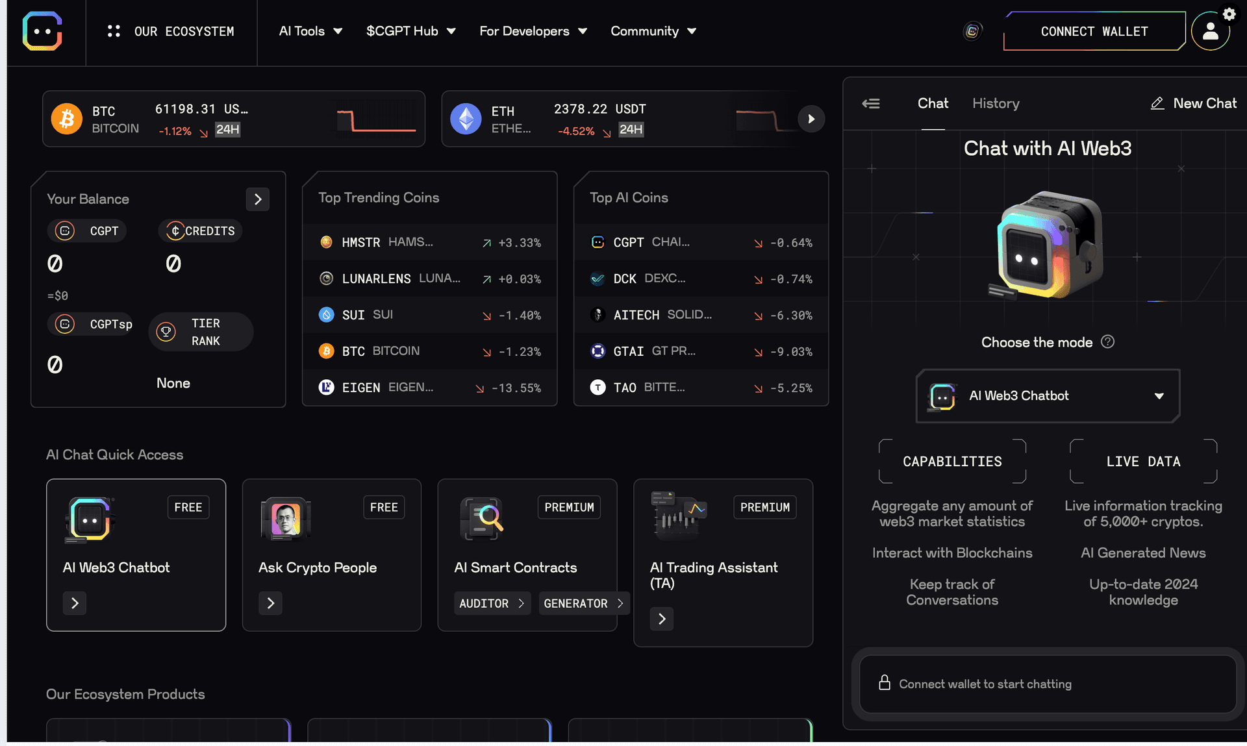Click lock icon in chat input
Screen dimensions: 1247x746
point(884,682)
